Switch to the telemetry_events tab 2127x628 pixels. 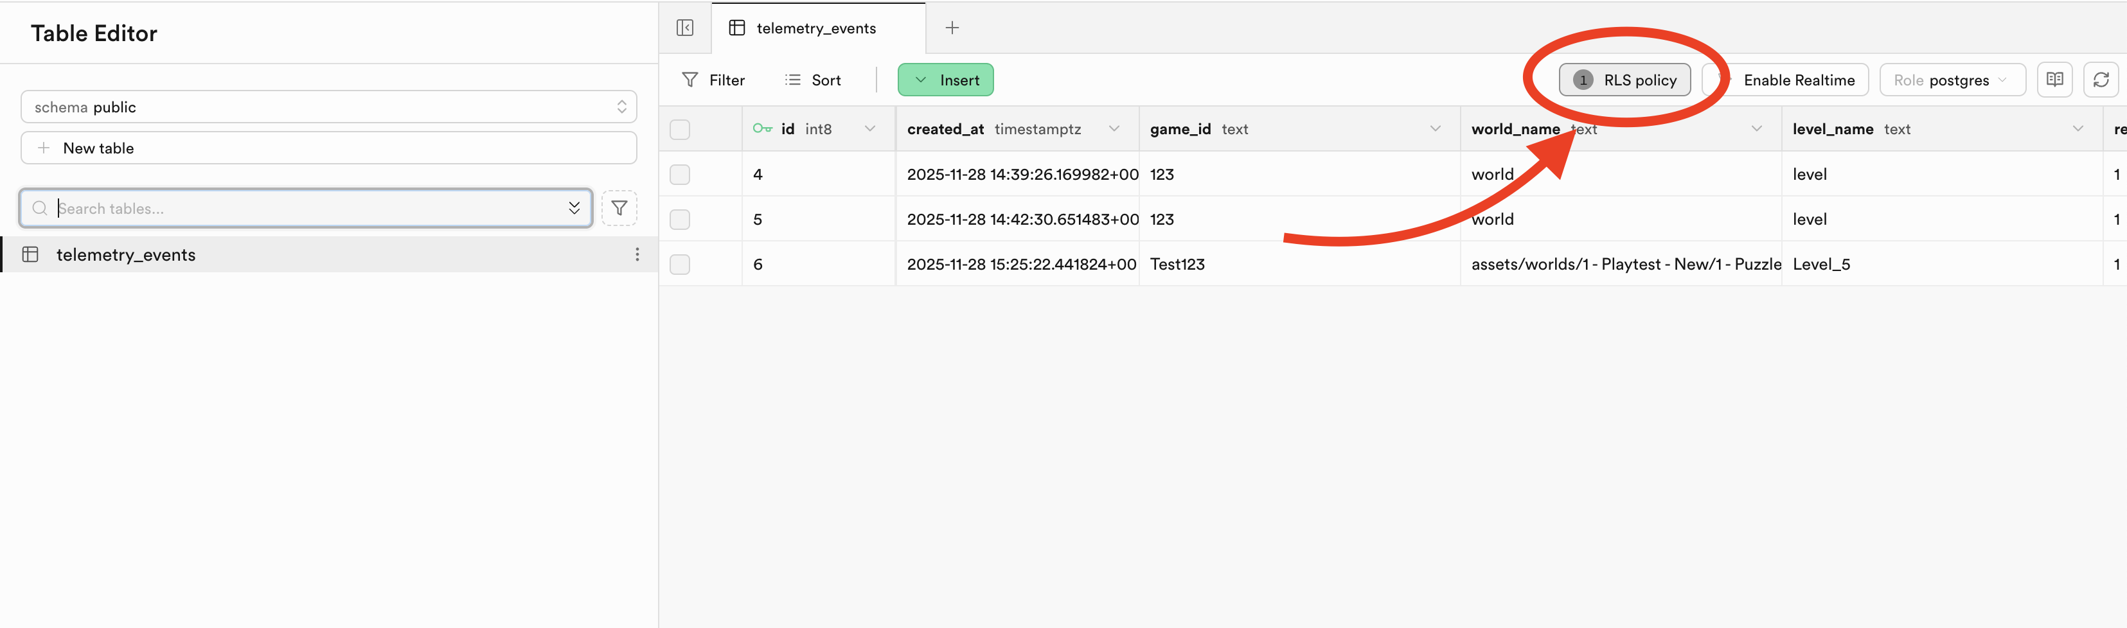click(x=817, y=28)
